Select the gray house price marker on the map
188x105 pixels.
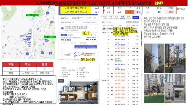pyautogui.click(x=52, y=22)
